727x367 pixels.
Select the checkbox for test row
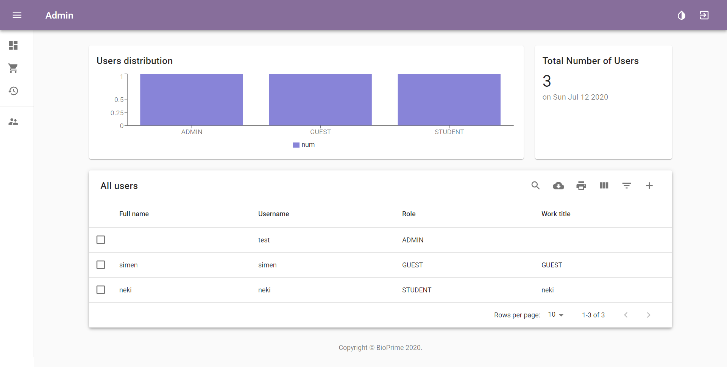[x=101, y=240]
